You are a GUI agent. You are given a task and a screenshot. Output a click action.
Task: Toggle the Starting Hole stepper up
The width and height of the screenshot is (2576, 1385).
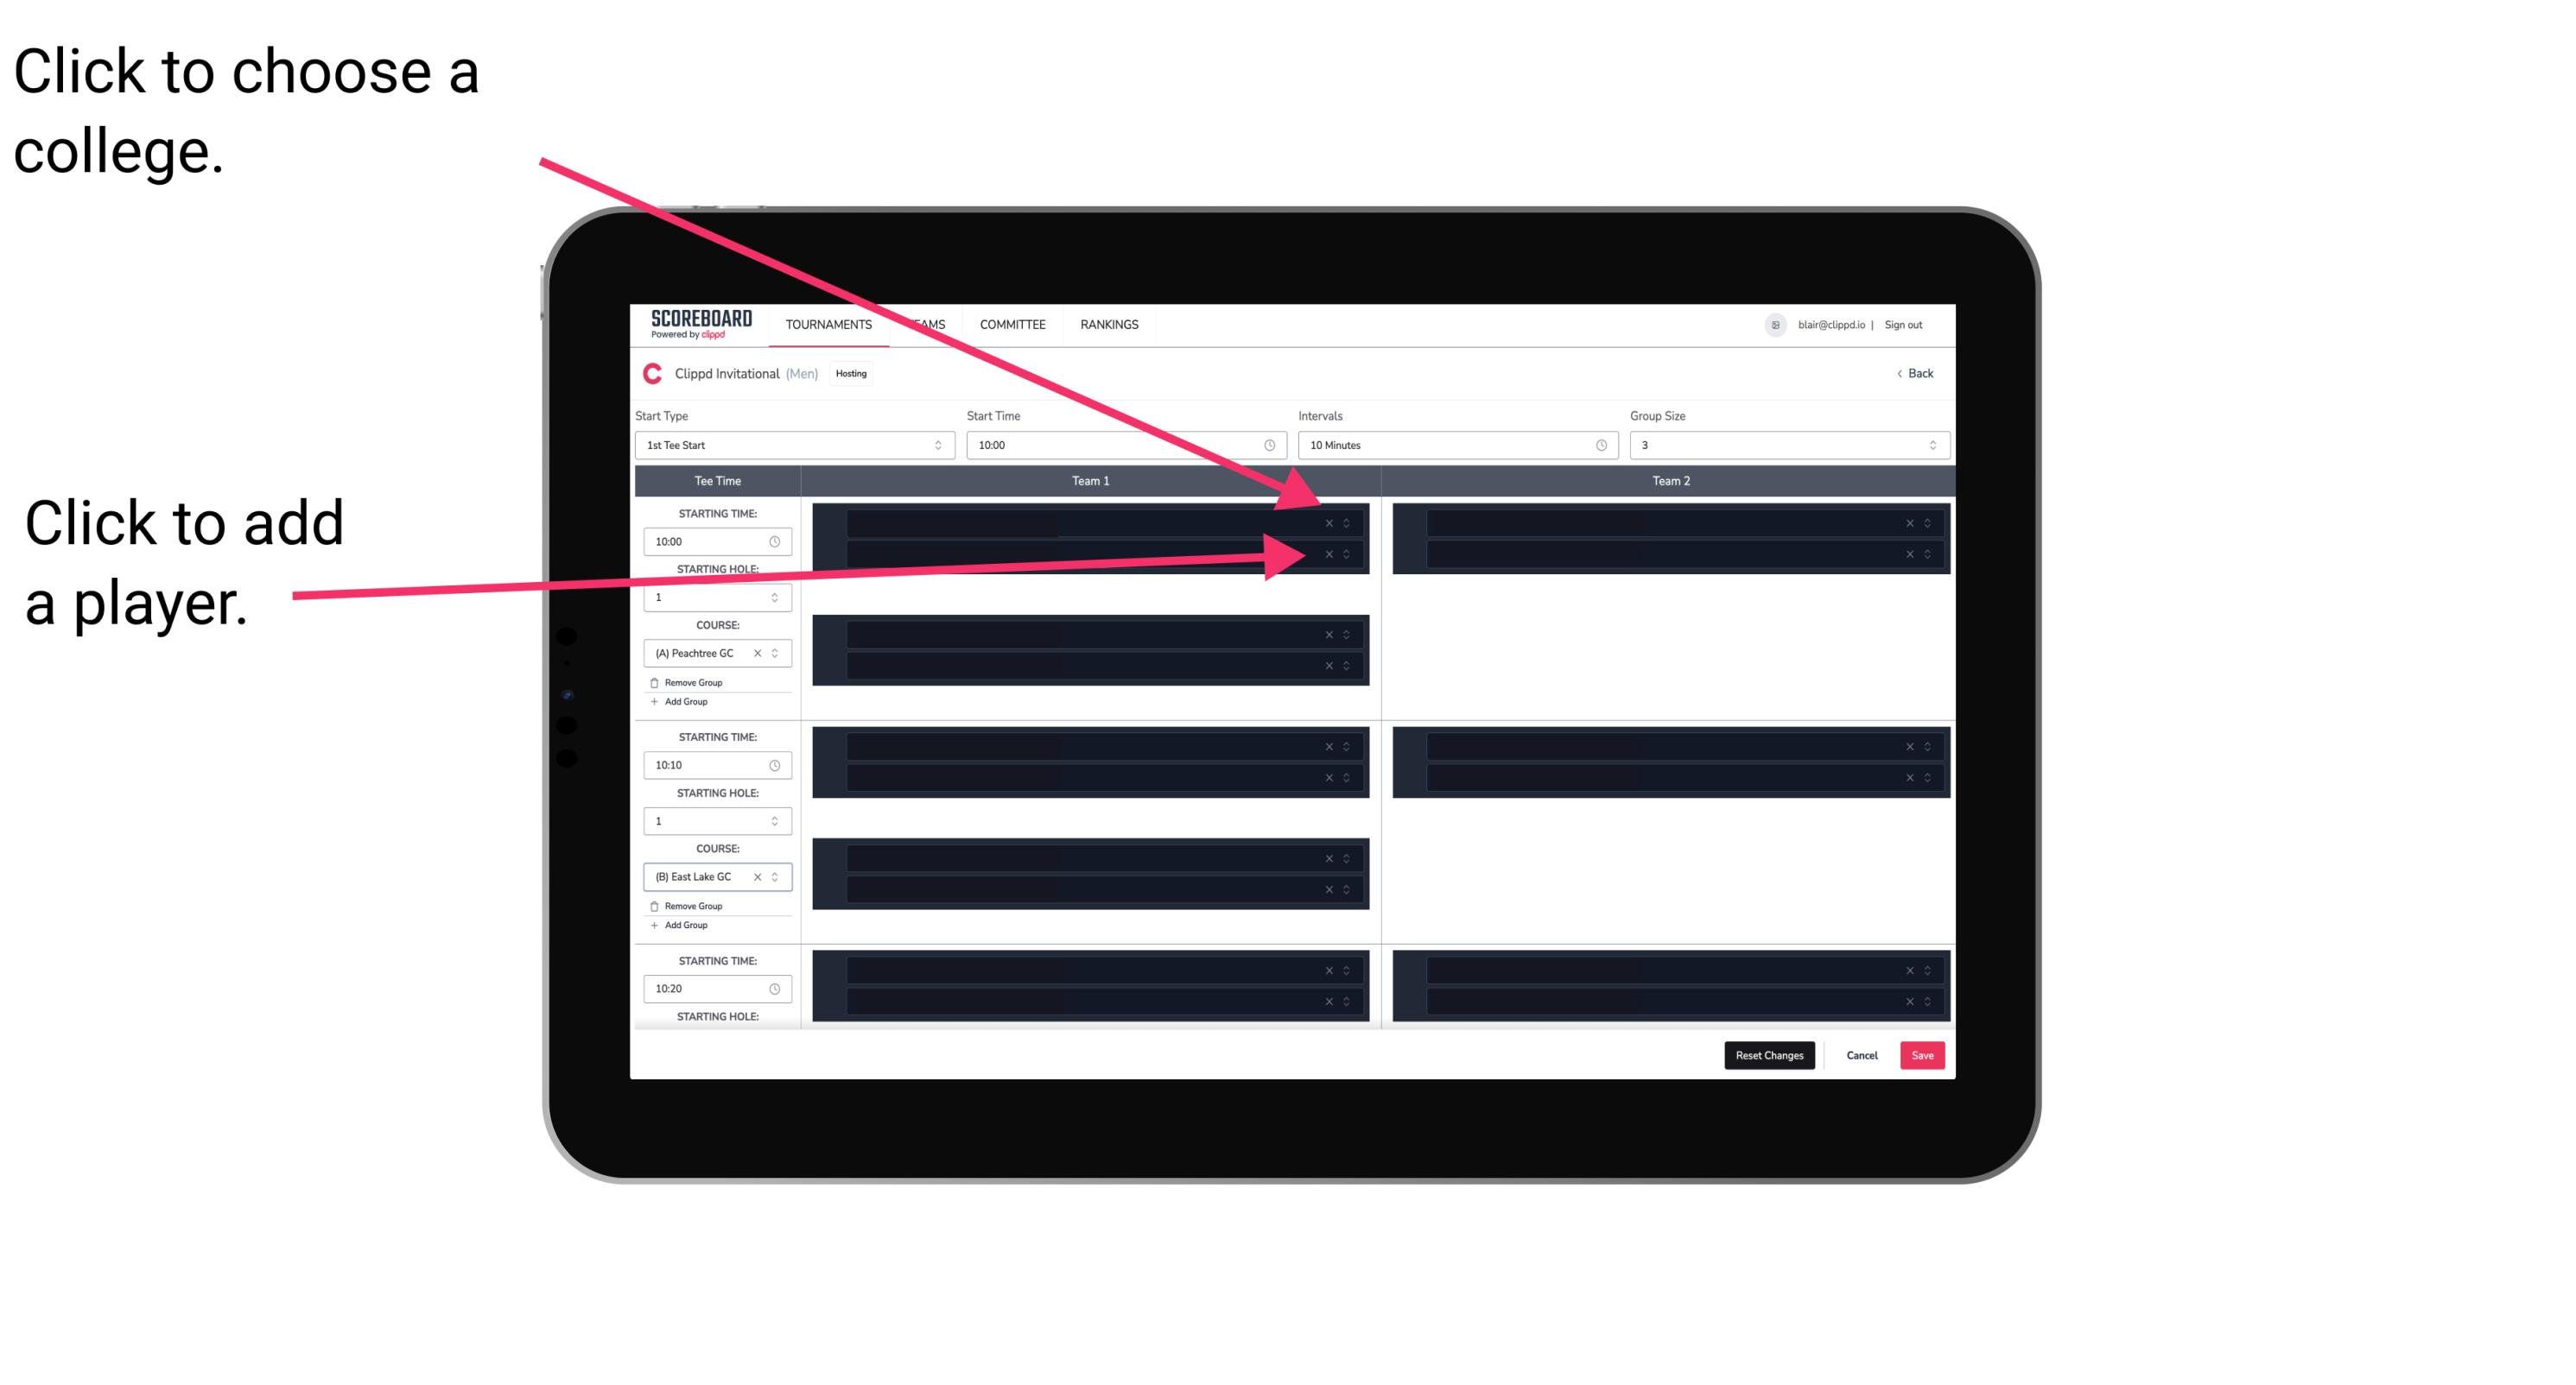click(778, 593)
